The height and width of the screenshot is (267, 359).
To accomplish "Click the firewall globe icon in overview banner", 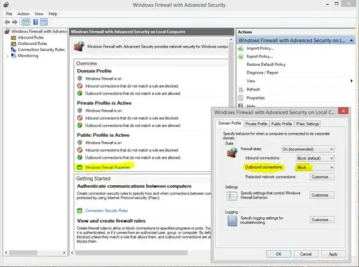I will click(x=79, y=46).
